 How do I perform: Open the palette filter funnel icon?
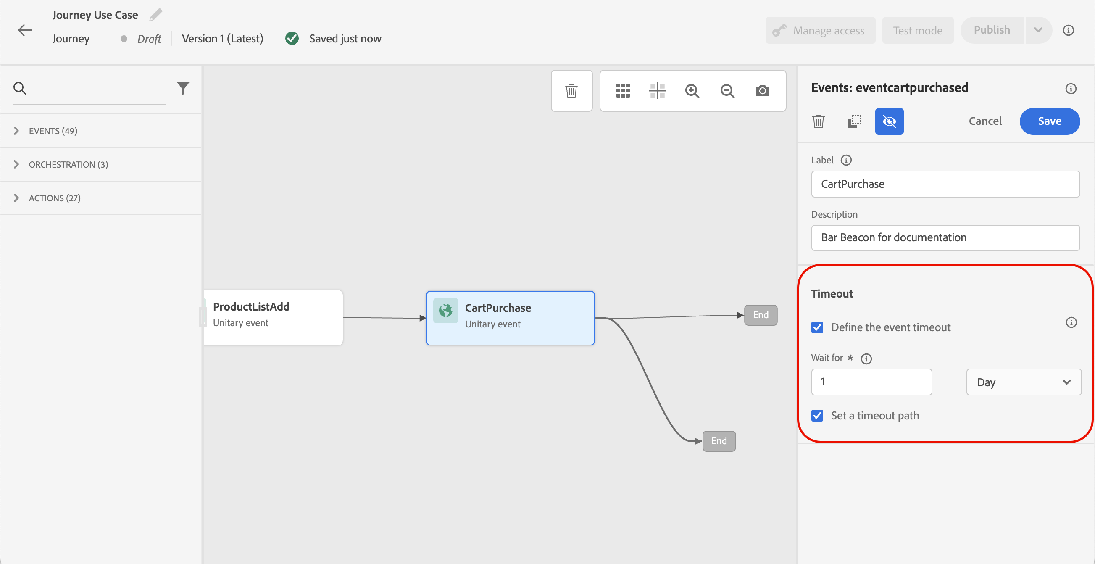click(x=183, y=88)
